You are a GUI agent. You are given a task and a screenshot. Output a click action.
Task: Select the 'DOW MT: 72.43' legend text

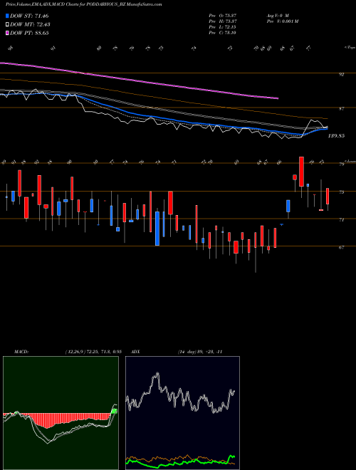pyautogui.click(x=30, y=25)
